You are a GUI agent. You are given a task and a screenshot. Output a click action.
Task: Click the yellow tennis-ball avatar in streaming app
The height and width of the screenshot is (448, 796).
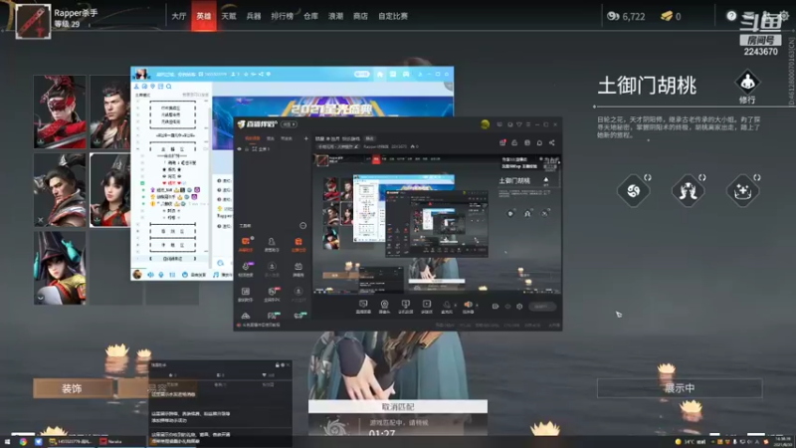coord(485,124)
